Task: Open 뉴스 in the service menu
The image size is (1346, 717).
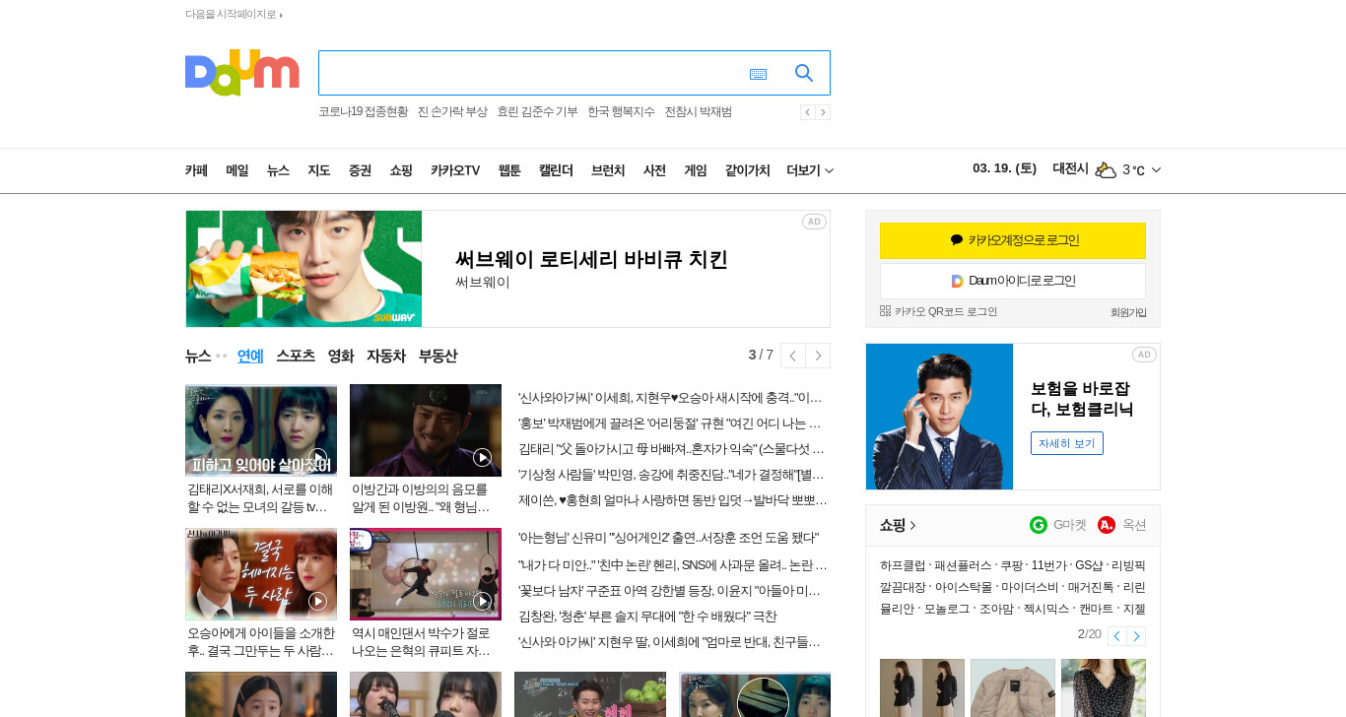Action: (278, 170)
